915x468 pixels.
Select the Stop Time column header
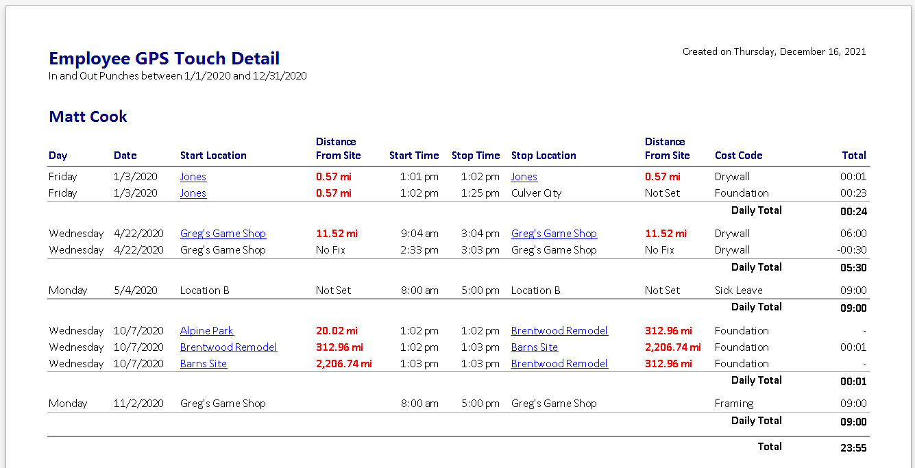(476, 156)
